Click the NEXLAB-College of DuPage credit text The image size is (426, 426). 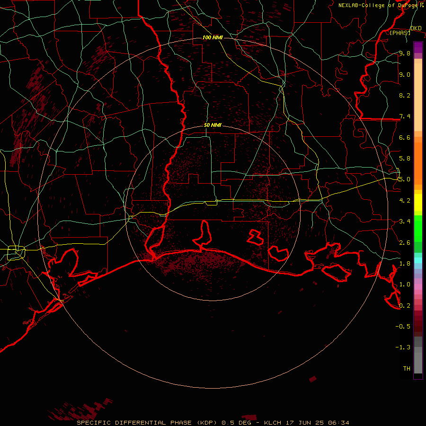click(378, 5)
